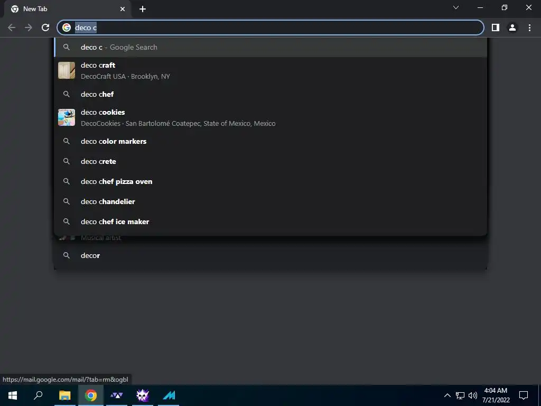Select 'deco chef pizza oven' suggestion
The image size is (541, 406).
(270, 182)
